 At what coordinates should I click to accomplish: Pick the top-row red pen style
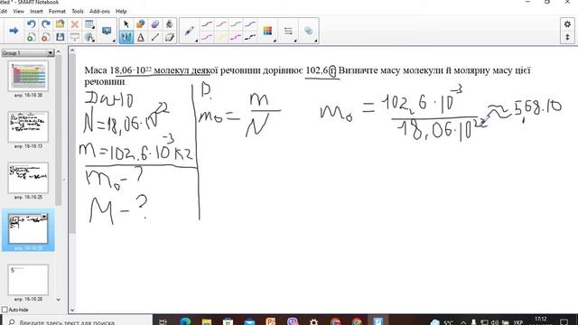coord(221,24)
